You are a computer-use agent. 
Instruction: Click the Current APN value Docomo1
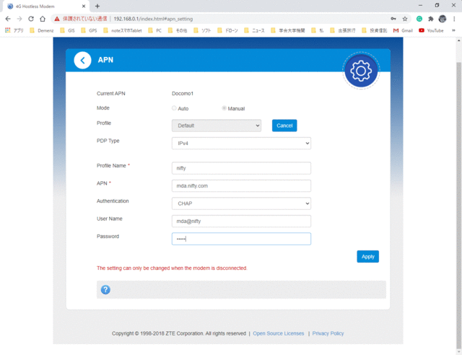(x=183, y=93)
